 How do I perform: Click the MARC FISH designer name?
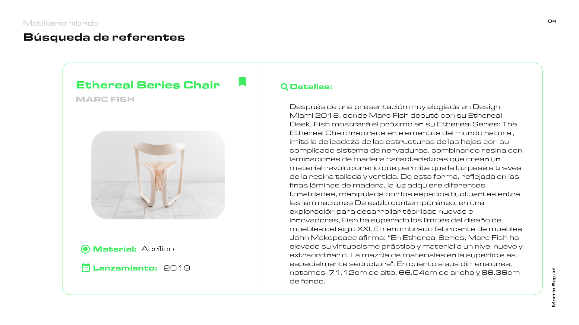pyautogui.click(x=105, y=99)
